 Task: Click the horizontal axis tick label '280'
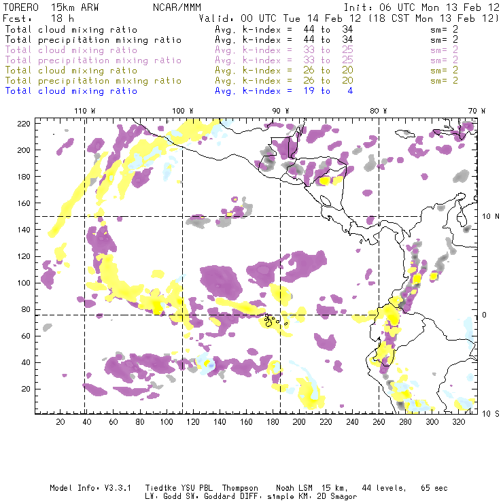point(406,422)
